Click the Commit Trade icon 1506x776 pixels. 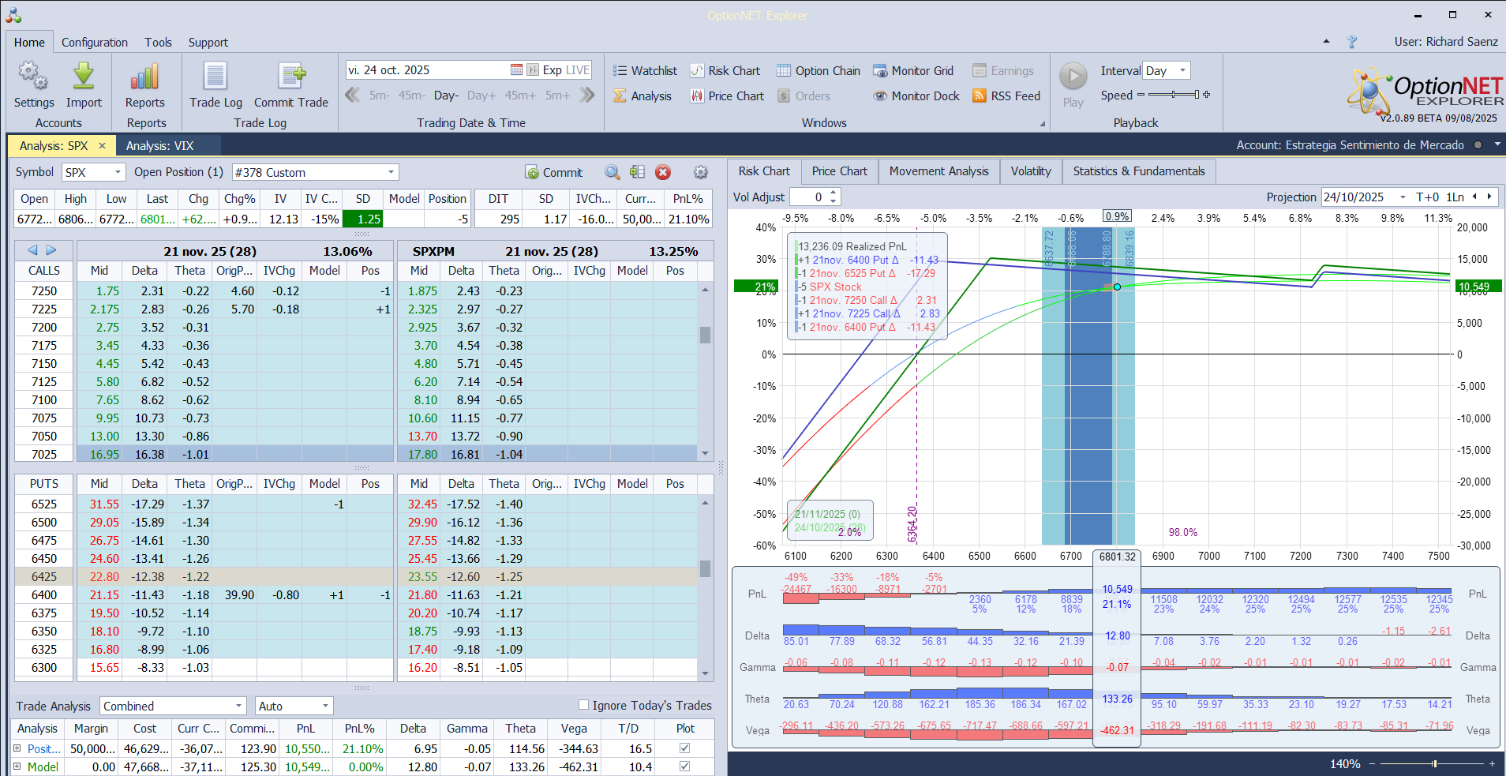coord(291,77)
